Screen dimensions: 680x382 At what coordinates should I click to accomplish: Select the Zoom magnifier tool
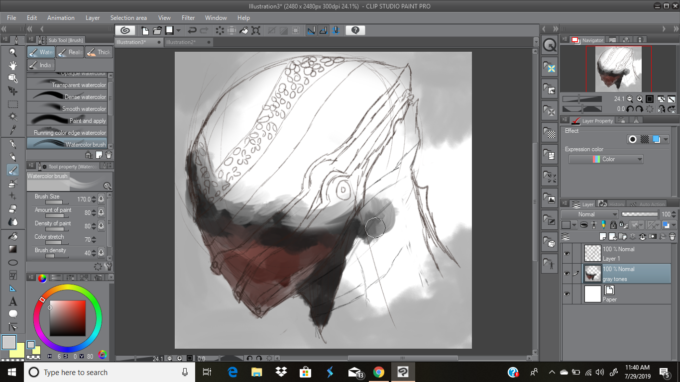(x=13, y=52)
